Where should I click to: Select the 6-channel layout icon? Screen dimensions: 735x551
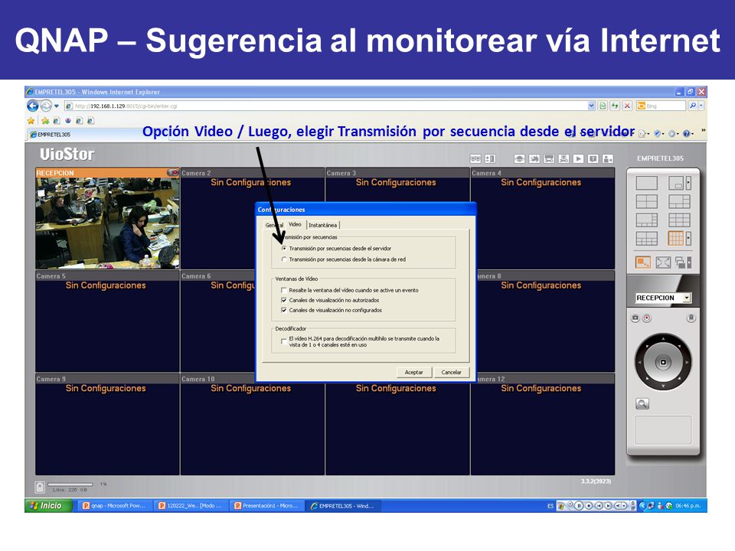coord(679,201)
